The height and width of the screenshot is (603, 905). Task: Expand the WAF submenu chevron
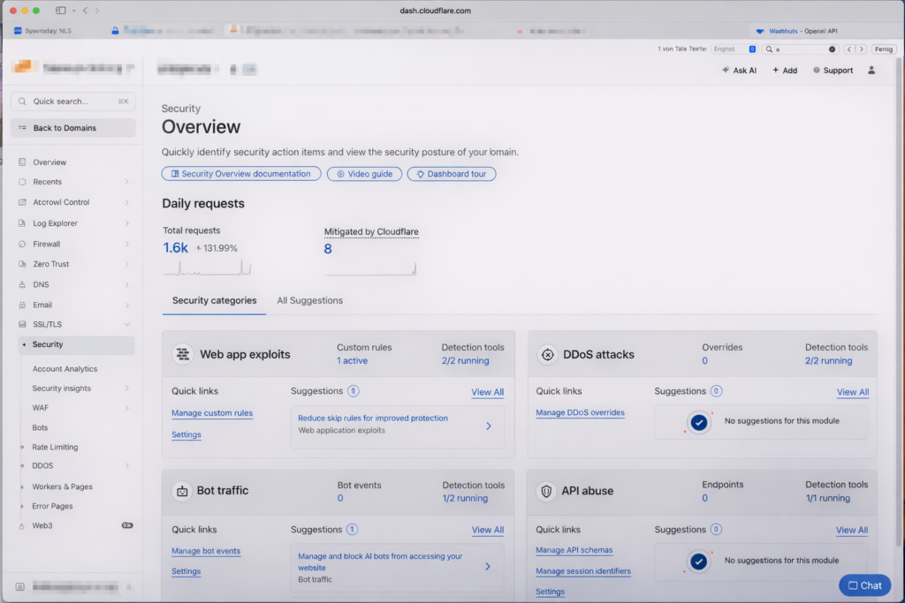[x=126, y=408]
